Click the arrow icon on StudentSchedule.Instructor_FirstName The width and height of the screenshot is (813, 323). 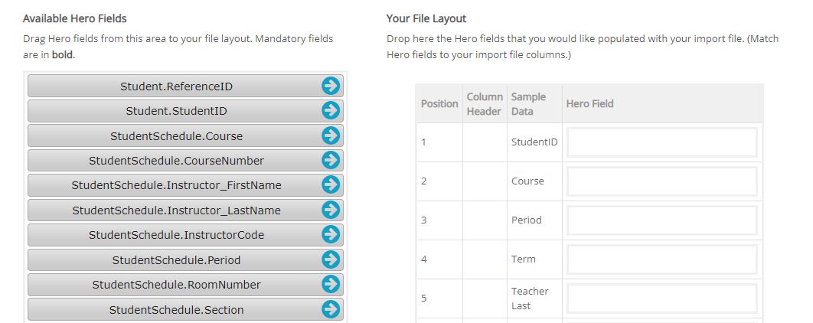(331, 185)
